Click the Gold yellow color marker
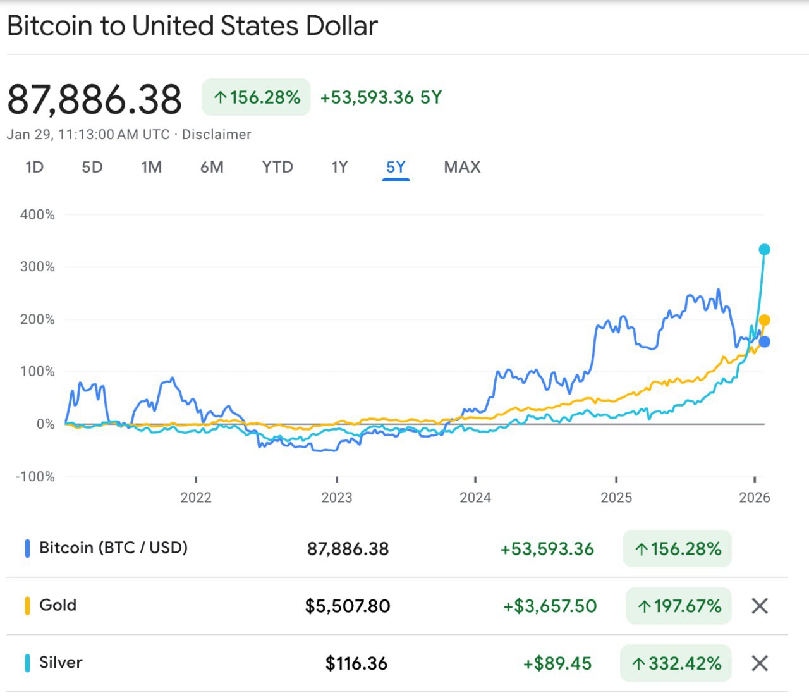The height and width of the screenshot is (700, 809). pyautogui.click(x=27, y=606)
